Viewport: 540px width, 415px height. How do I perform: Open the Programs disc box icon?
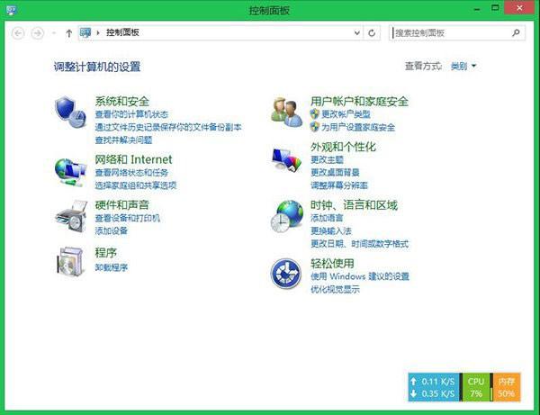[71, 261]
